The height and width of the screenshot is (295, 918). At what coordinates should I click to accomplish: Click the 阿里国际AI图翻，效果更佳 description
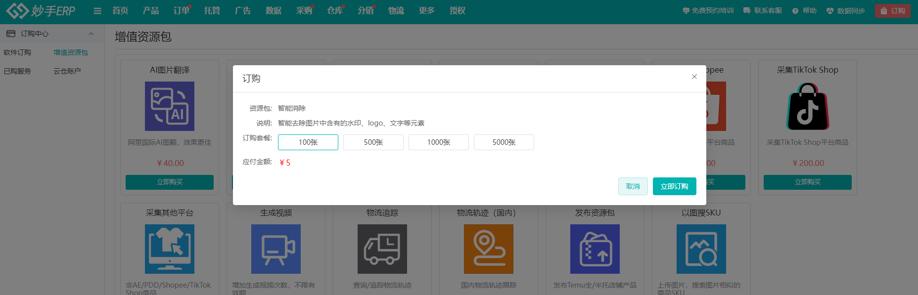(170, 142)
